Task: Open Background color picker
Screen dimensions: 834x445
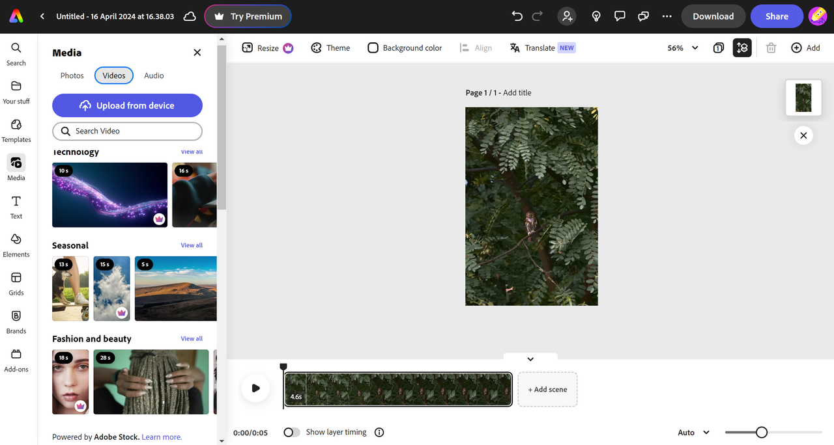Action: pos(405,48)
